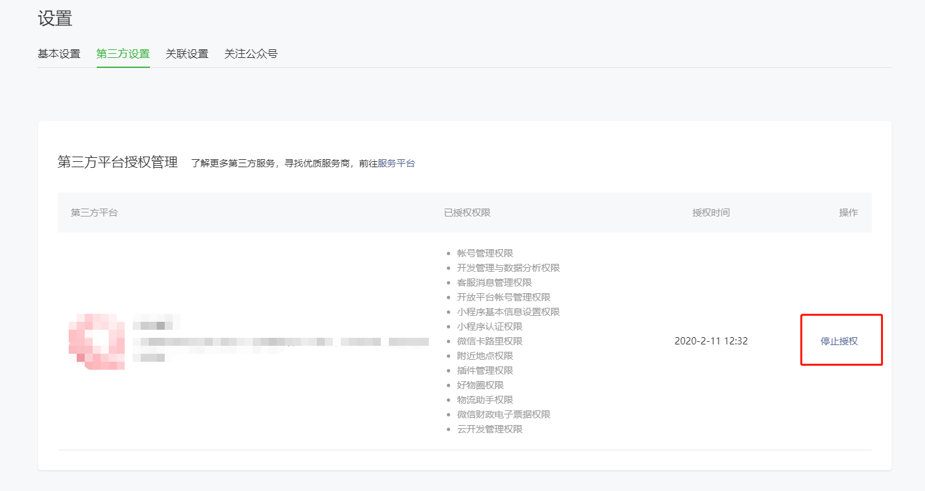
Task: Select the 帐号管理权限 list item
Action: (485, 253)
